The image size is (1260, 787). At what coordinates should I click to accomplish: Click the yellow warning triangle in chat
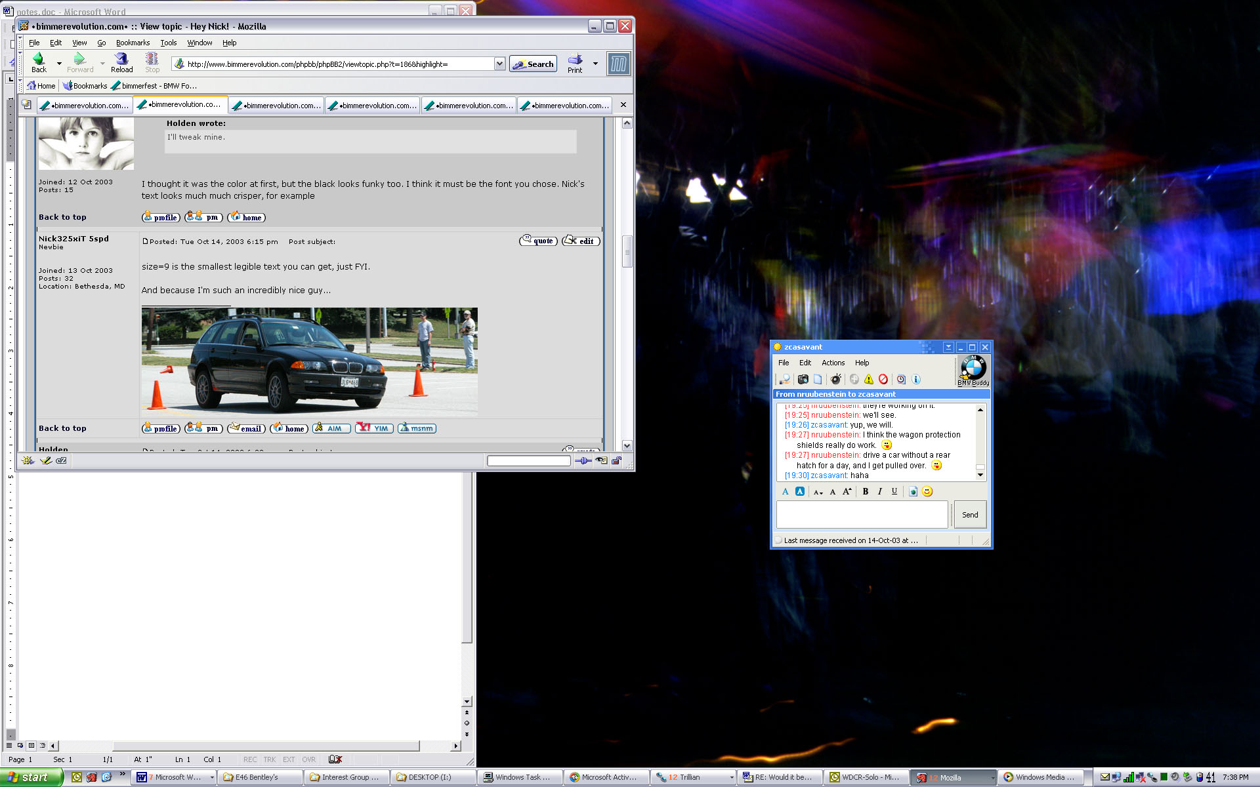tap(869, 379)
